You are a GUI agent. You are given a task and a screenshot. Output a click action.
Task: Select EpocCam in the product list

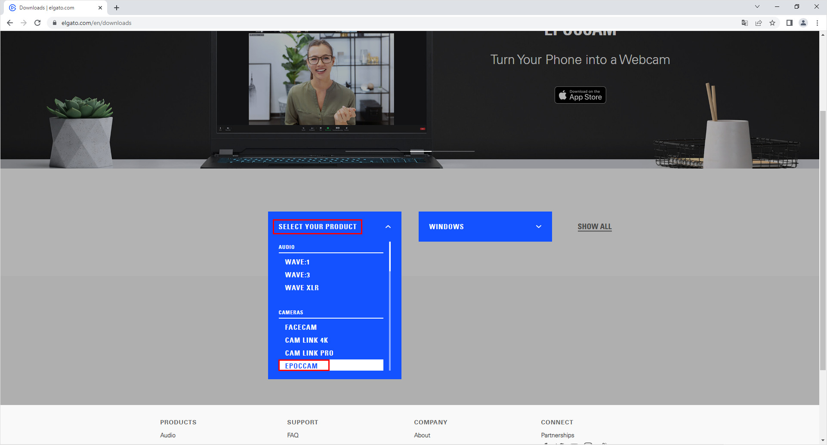[x=331, y=365]
